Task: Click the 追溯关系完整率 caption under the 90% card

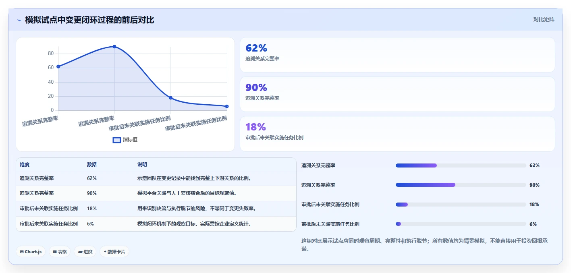Action: tap(262, 98)
